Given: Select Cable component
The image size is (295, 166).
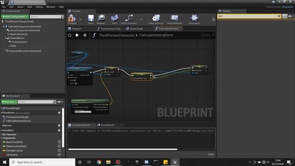Looking at the screenshot, I should point(13,46).
